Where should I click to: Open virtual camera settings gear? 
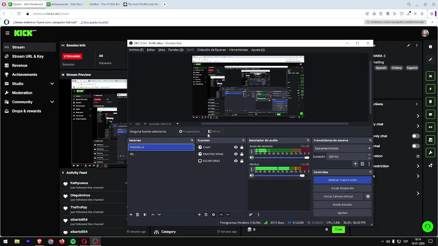(368, 196)
